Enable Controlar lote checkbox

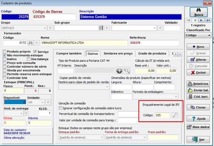[x=4, y=78]
